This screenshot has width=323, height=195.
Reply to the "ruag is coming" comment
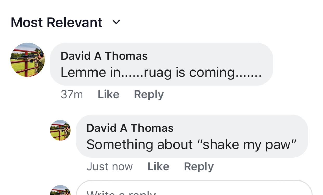pos(149,95)
